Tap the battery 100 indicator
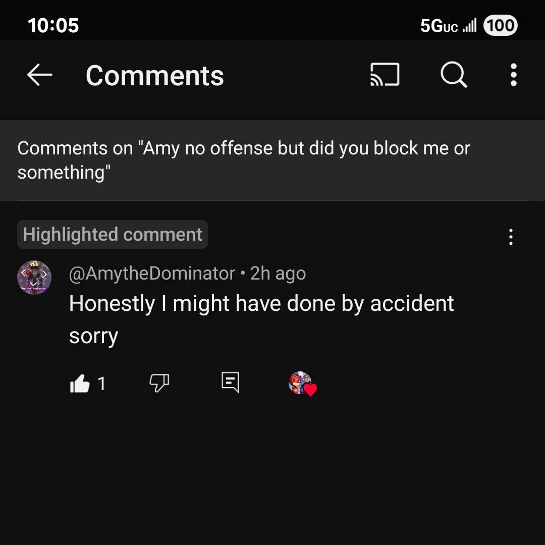This screenshot has height=545, width=545. coord(501,25)
